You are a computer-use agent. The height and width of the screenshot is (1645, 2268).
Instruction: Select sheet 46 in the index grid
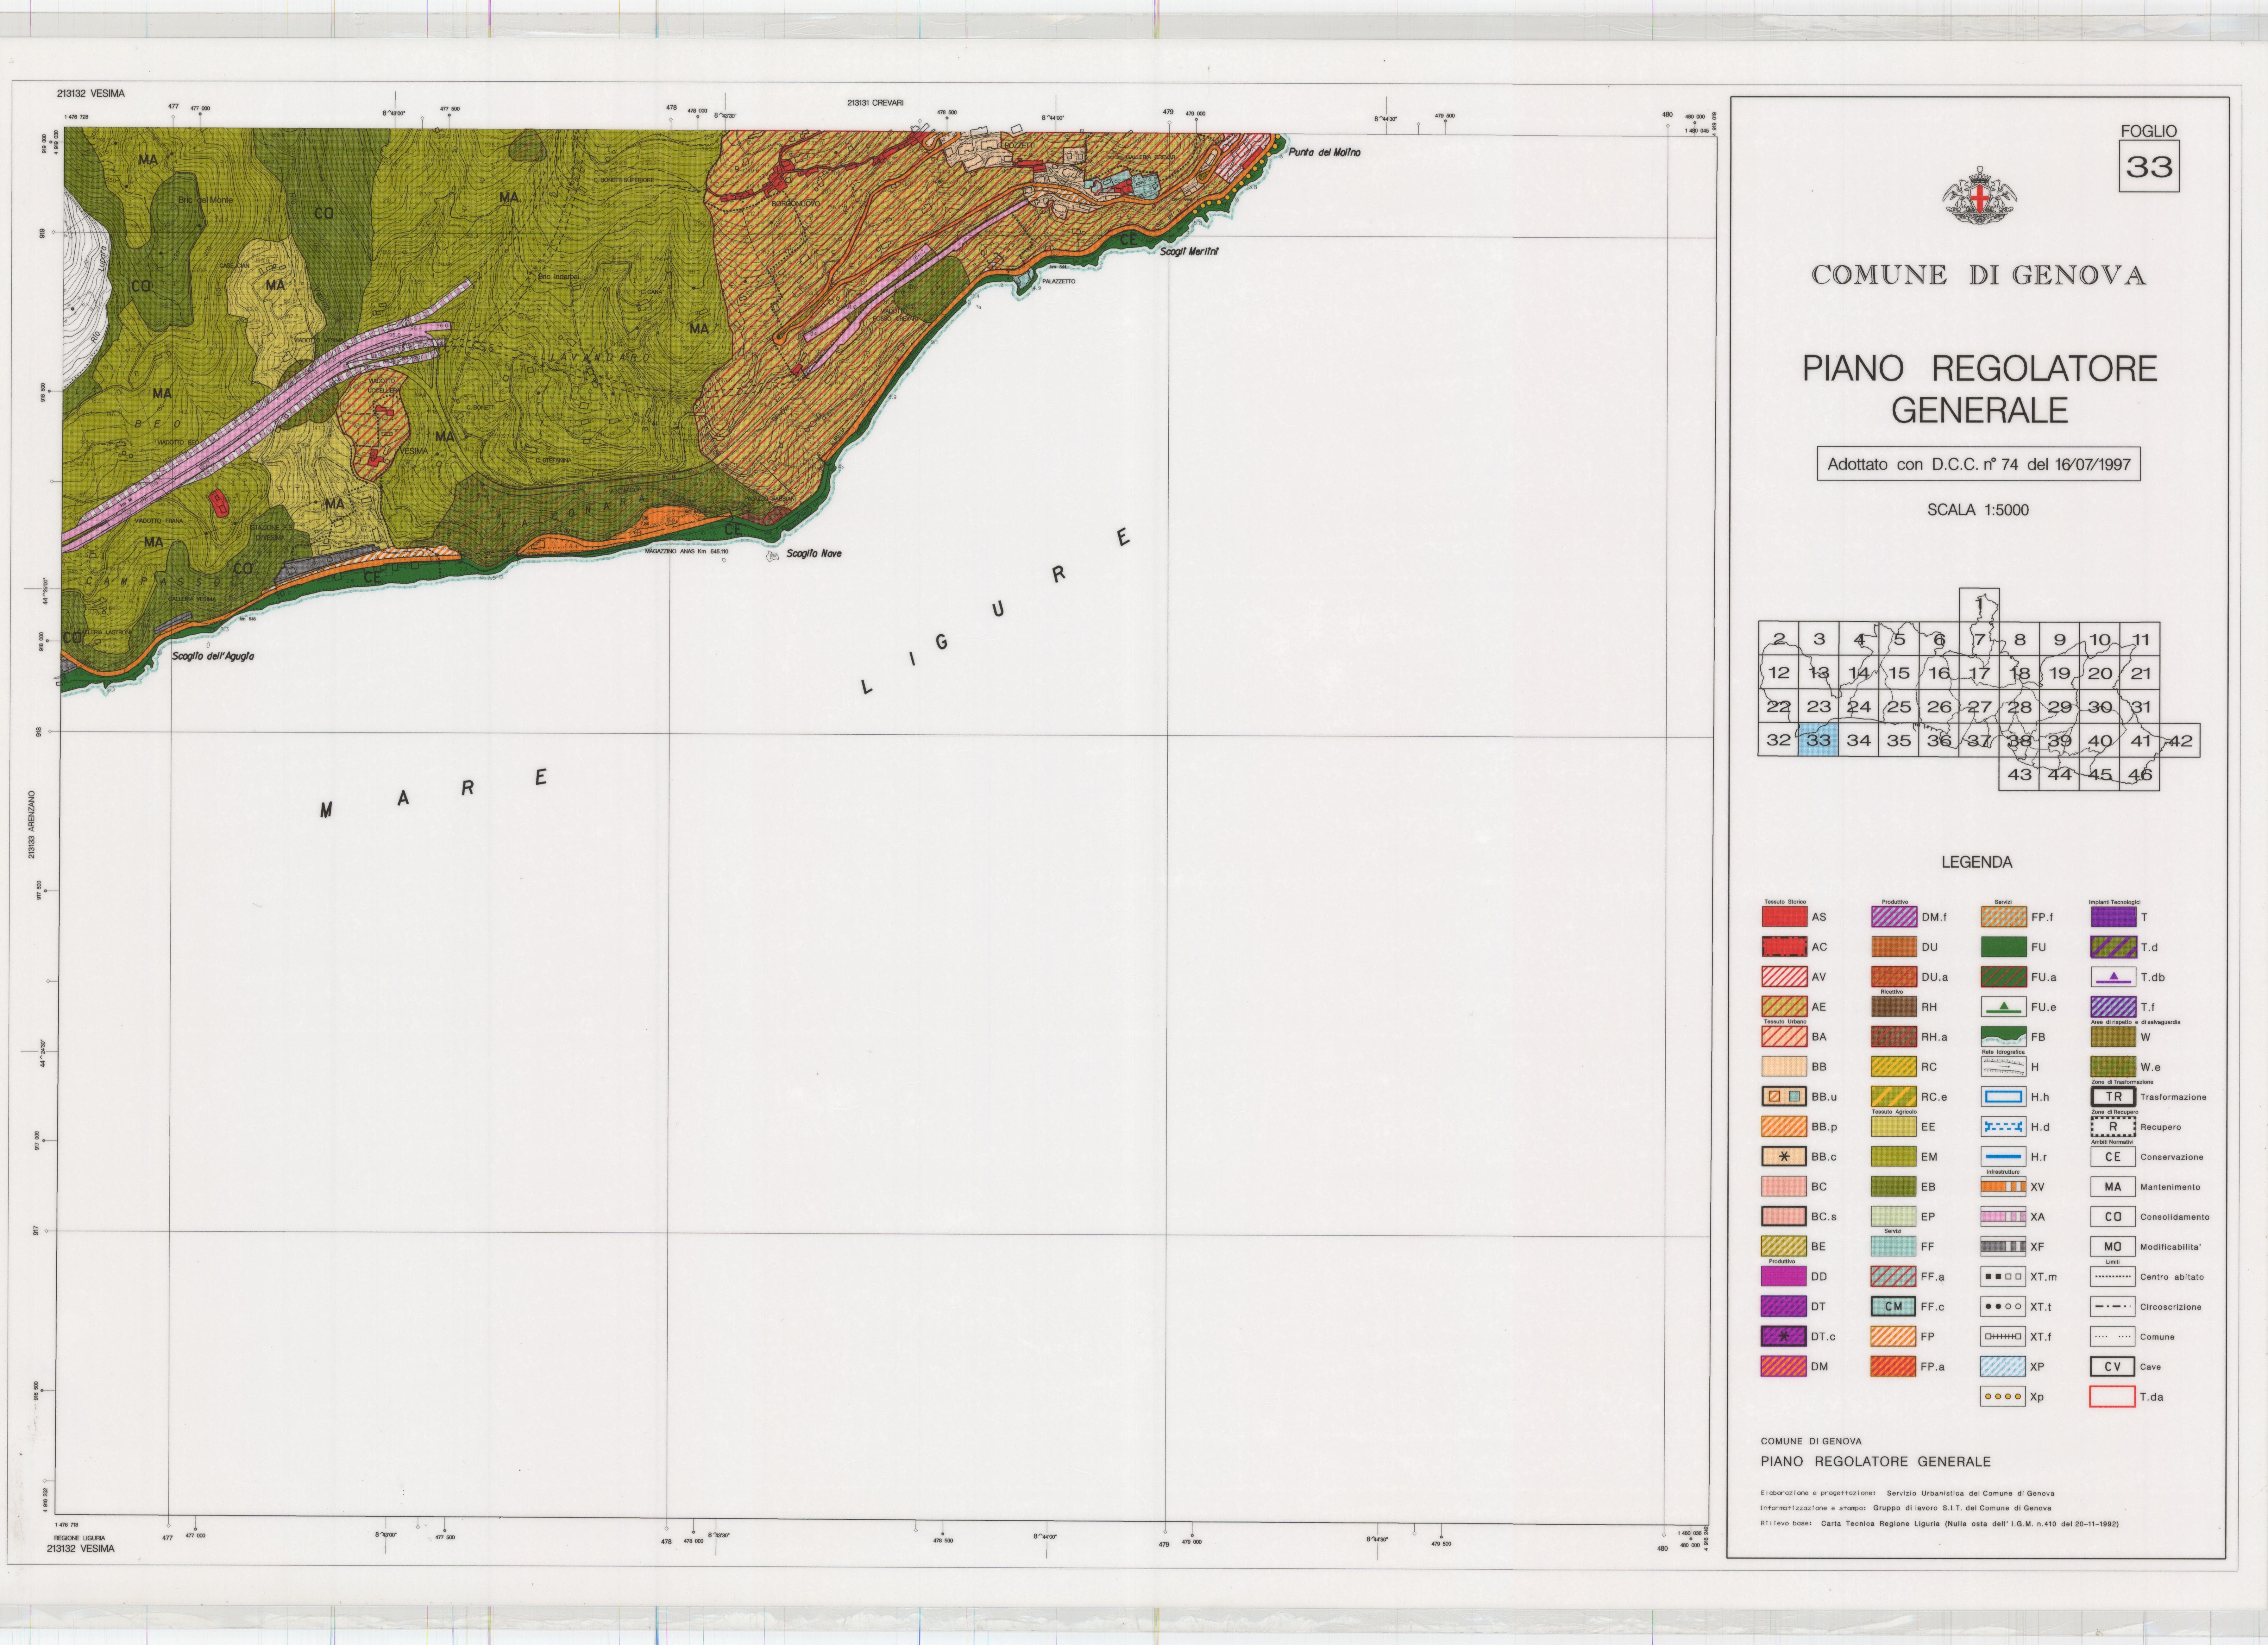[2140, 774]
